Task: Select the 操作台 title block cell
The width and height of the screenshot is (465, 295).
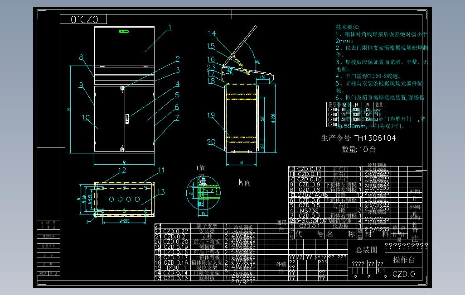Action: 404,260
